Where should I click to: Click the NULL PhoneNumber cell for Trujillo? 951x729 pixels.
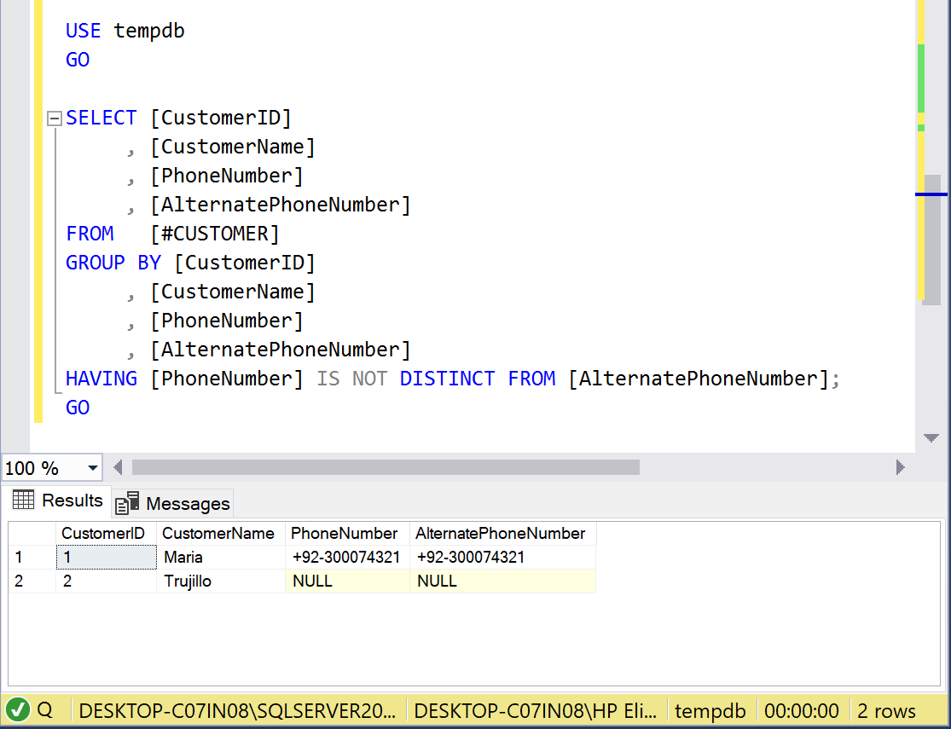[x=346, y=581]
